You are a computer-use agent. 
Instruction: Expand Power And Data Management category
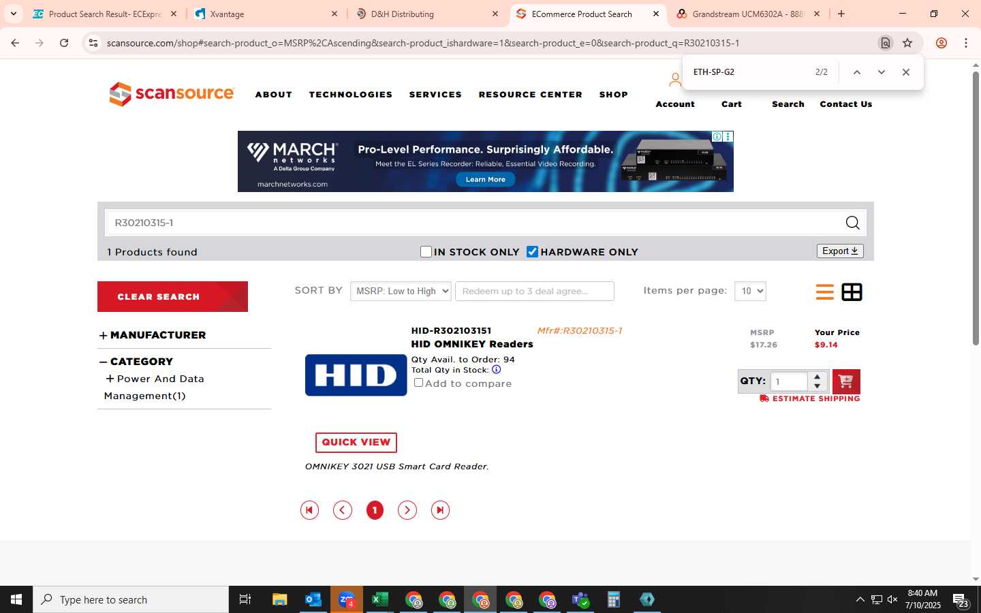110,379
